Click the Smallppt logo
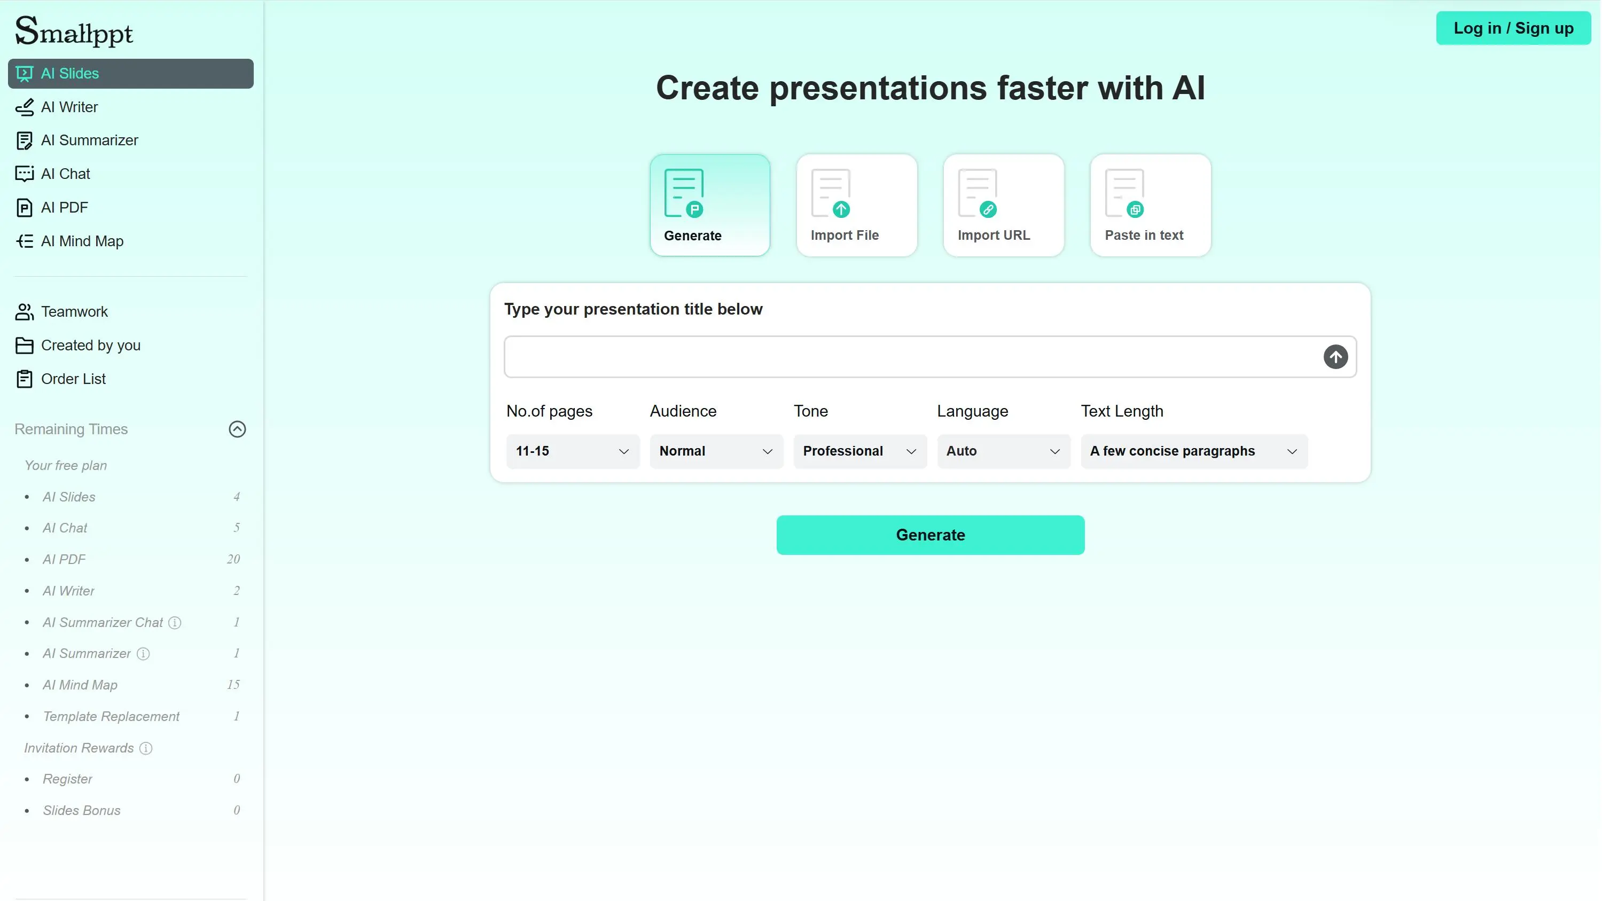Viewport: 1602px width, 901px height. 73,31
